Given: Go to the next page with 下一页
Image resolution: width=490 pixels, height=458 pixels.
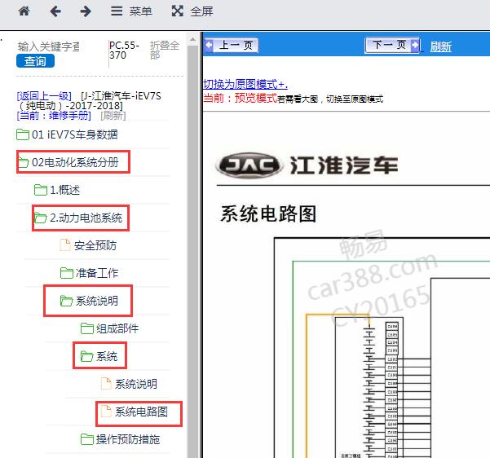Looking at the screenshot, I should pyautogui.click(x=392, y=46).
